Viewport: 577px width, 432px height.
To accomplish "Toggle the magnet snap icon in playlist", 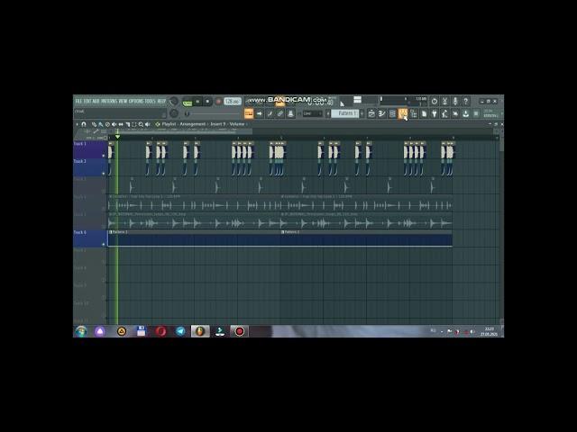I will point(84,124).
